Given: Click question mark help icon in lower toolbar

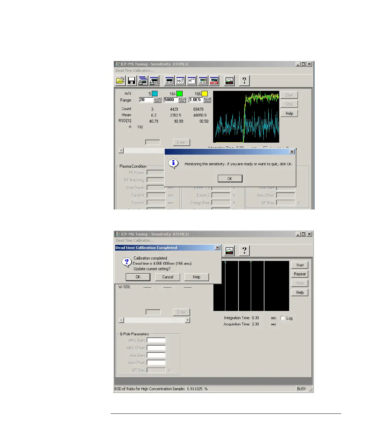Looking at the screenshot, I should (244, 251).
